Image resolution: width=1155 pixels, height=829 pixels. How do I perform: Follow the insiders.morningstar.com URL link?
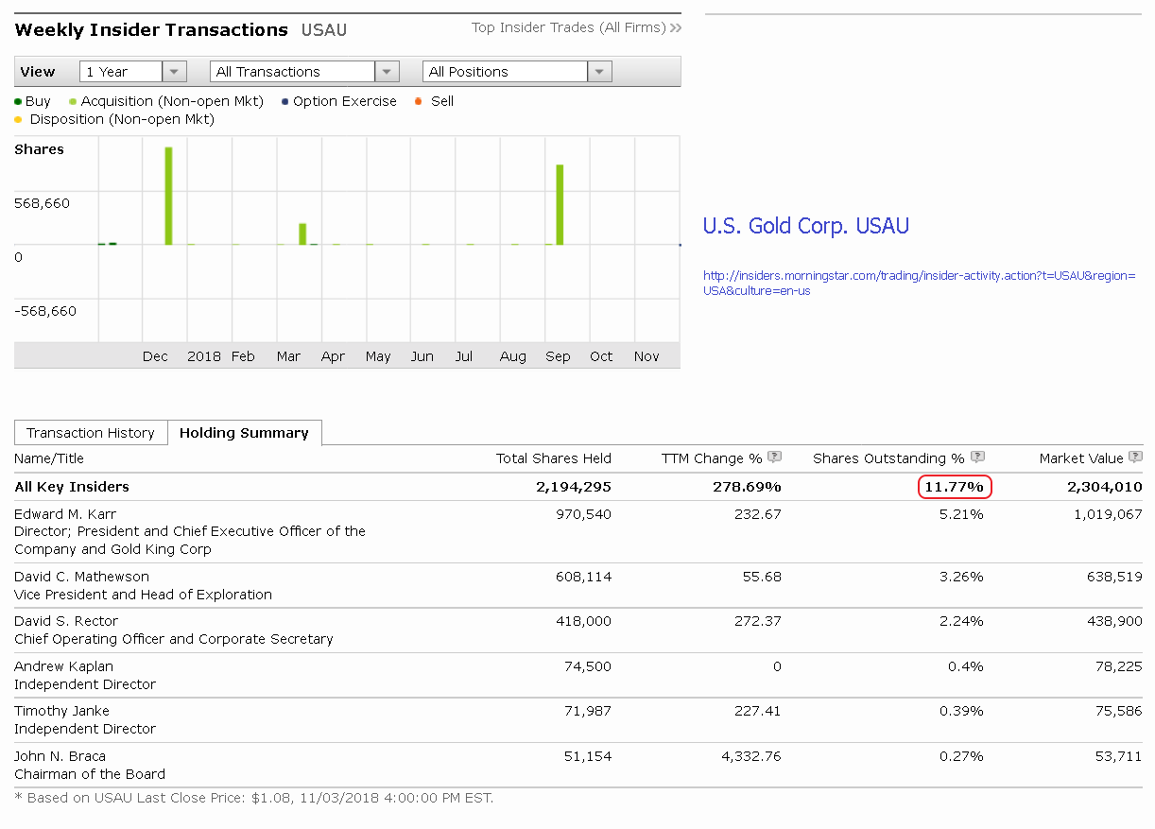tap(919, 283)
